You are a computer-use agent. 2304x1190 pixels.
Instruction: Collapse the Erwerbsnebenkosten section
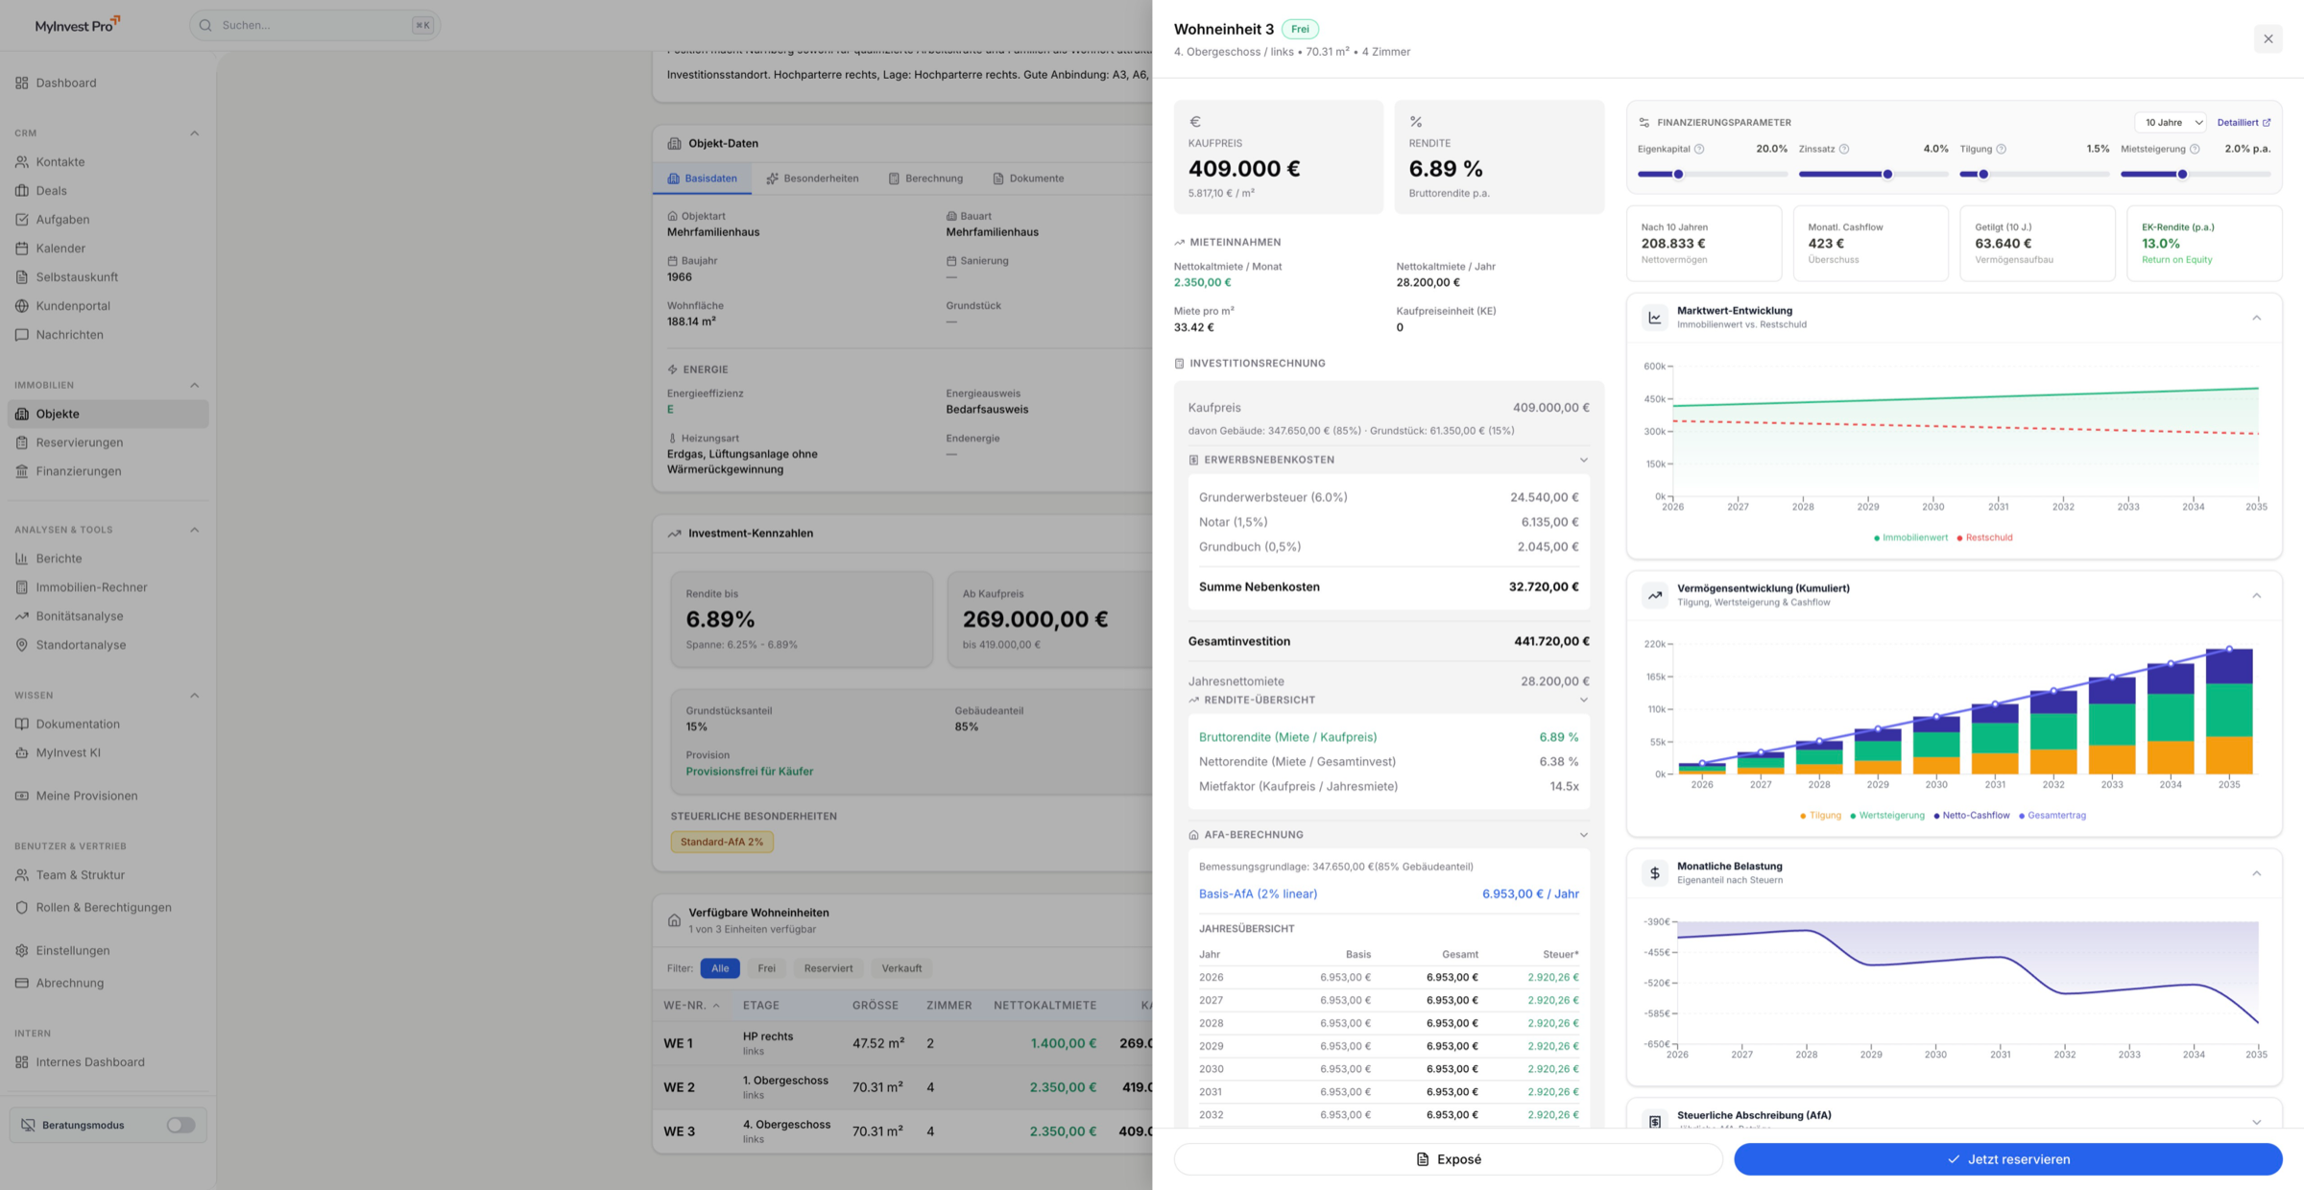(x=1583, y=460)
